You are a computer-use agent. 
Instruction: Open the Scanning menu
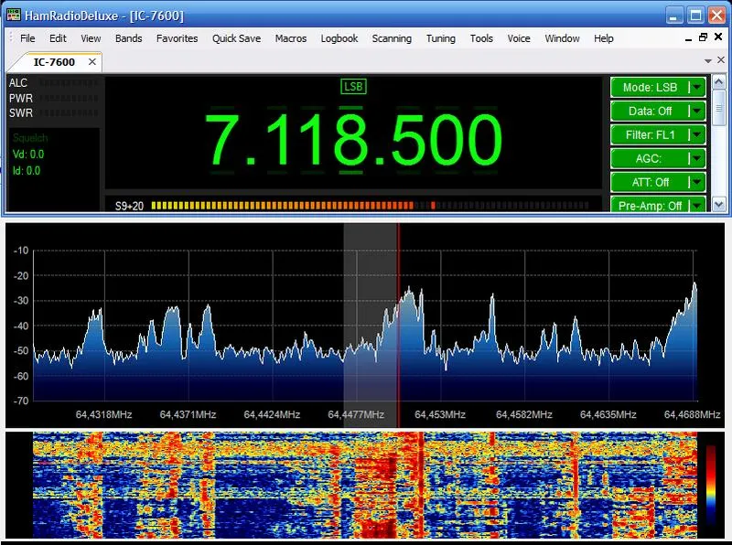(392, 38)
